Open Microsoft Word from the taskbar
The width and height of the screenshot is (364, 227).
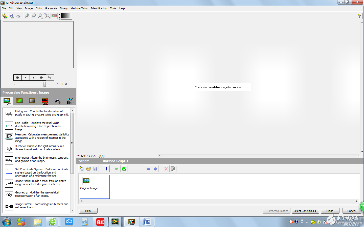[x=147, y=222]
